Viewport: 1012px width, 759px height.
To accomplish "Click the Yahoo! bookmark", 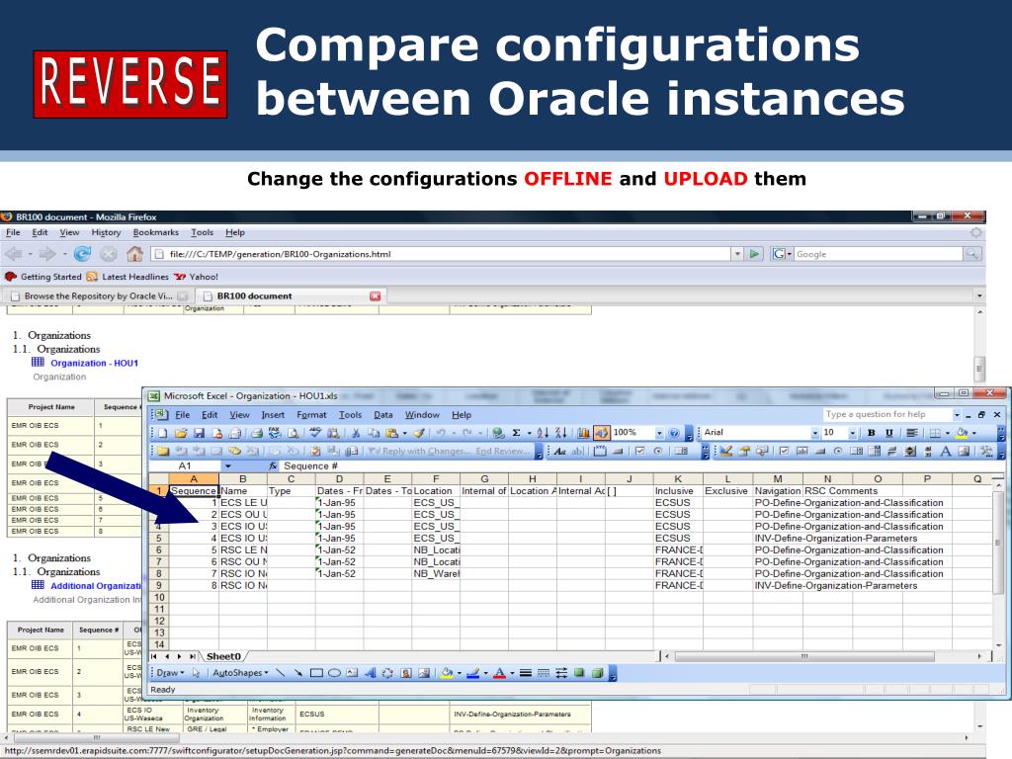I will pos(197,277).
